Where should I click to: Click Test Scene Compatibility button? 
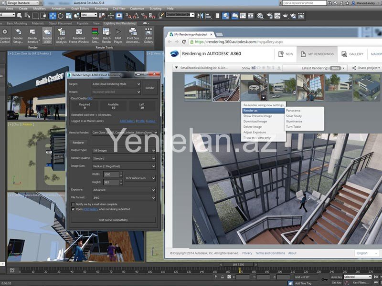click(113, 220)
